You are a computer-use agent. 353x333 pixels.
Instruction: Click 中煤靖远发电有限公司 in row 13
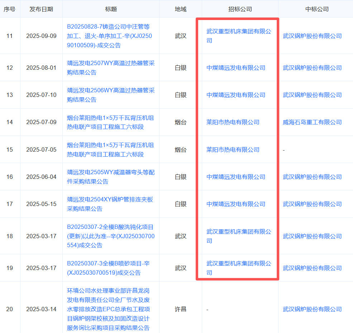tap(236, 95)
